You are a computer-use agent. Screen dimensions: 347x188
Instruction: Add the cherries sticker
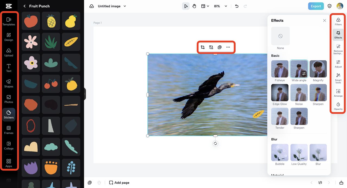pos(51,84)
